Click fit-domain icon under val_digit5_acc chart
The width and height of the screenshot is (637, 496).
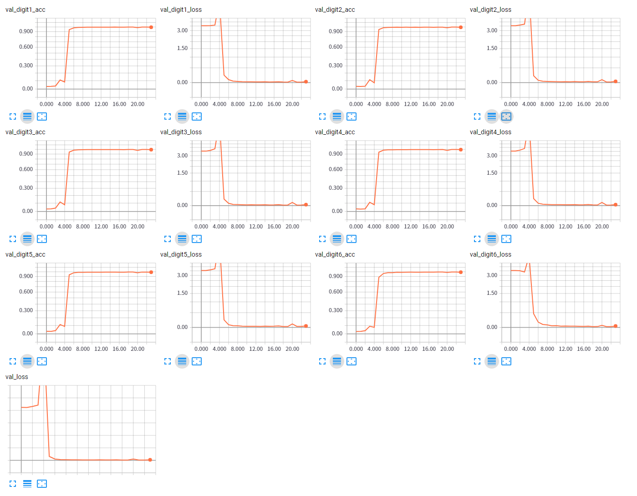[42, 361]
